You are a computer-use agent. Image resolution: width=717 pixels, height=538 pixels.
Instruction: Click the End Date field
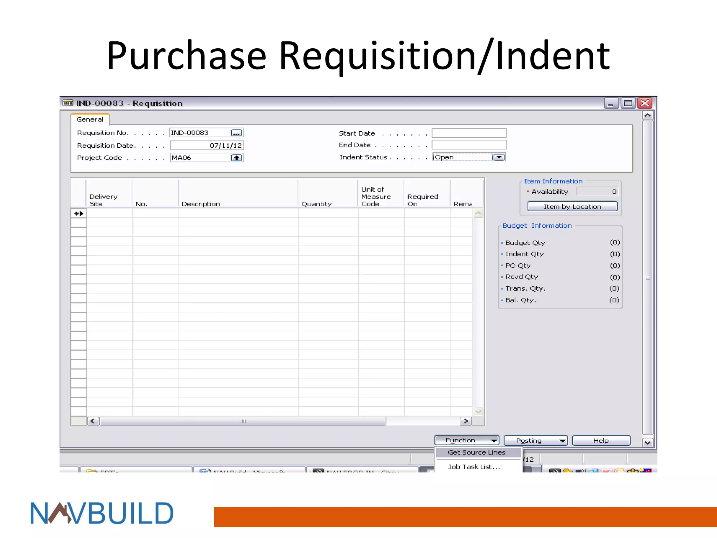click(469, 145)
